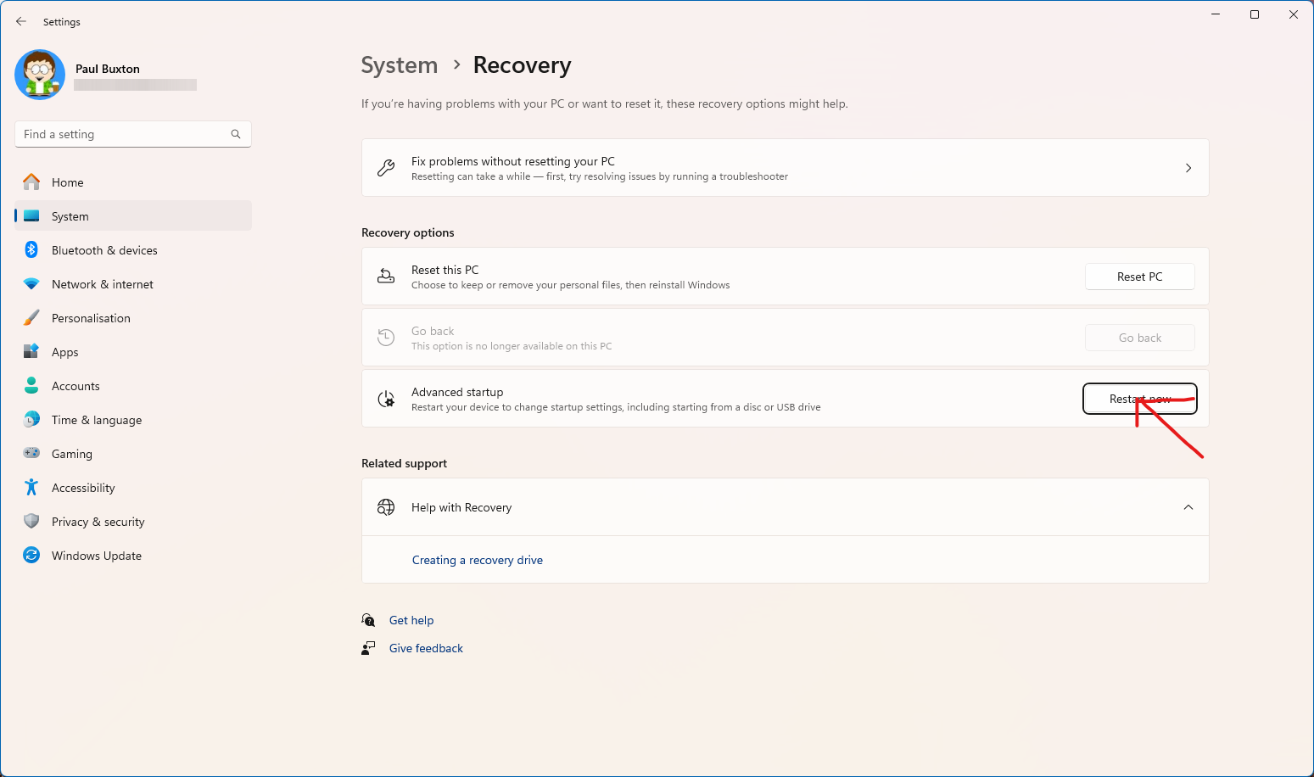Click the Reset PC button

tap(1140, 277)
